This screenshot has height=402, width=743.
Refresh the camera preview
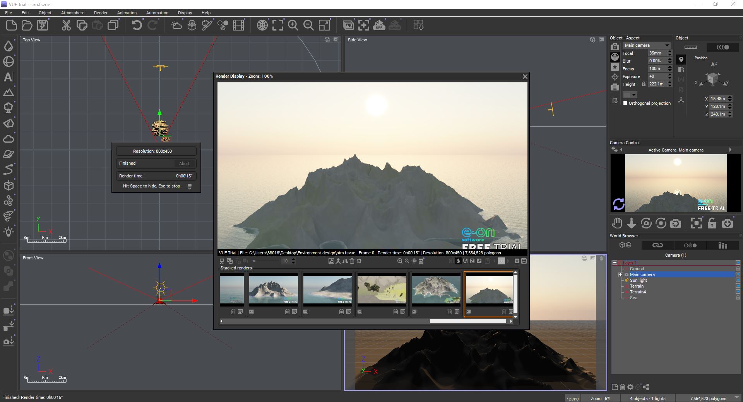point(618,204)
